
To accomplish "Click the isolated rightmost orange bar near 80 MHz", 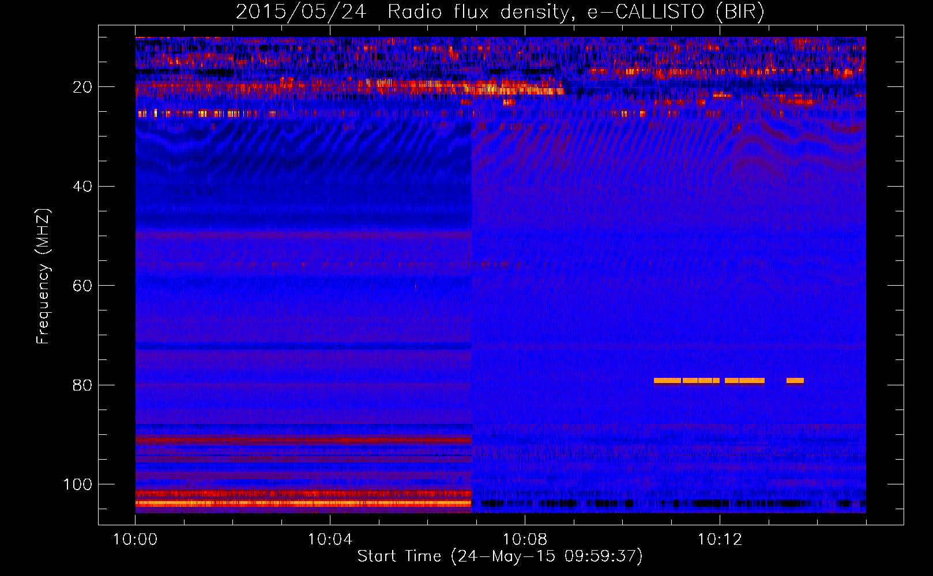I will coord(795,381).
